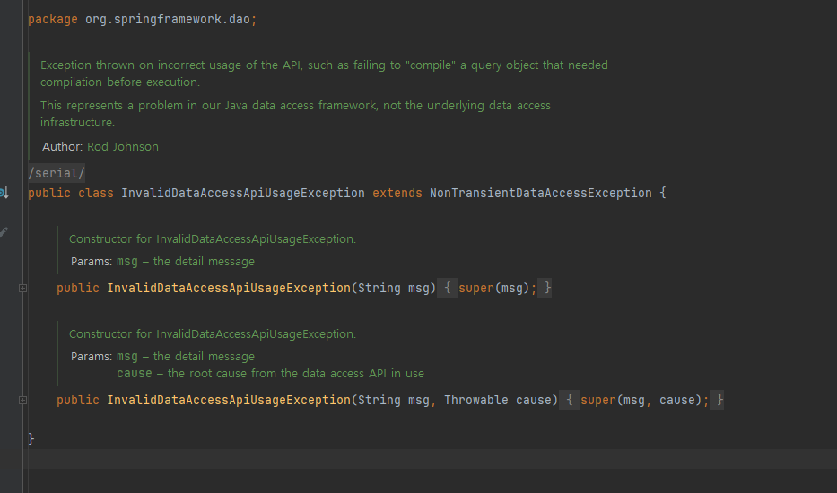Click constructor name taking String msg, Throwable cause
This screenshot has height=493, width=837.
pos(229,400)
